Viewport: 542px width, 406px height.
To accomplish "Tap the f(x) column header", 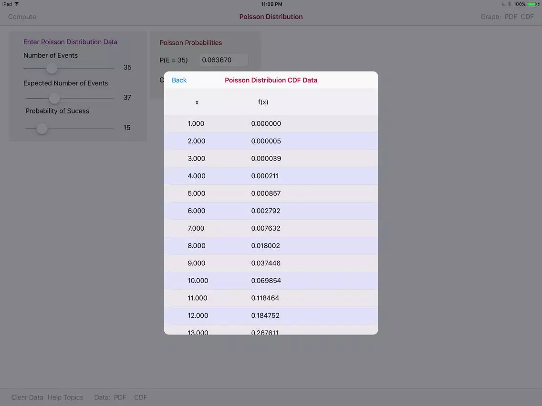I will 263,102.
